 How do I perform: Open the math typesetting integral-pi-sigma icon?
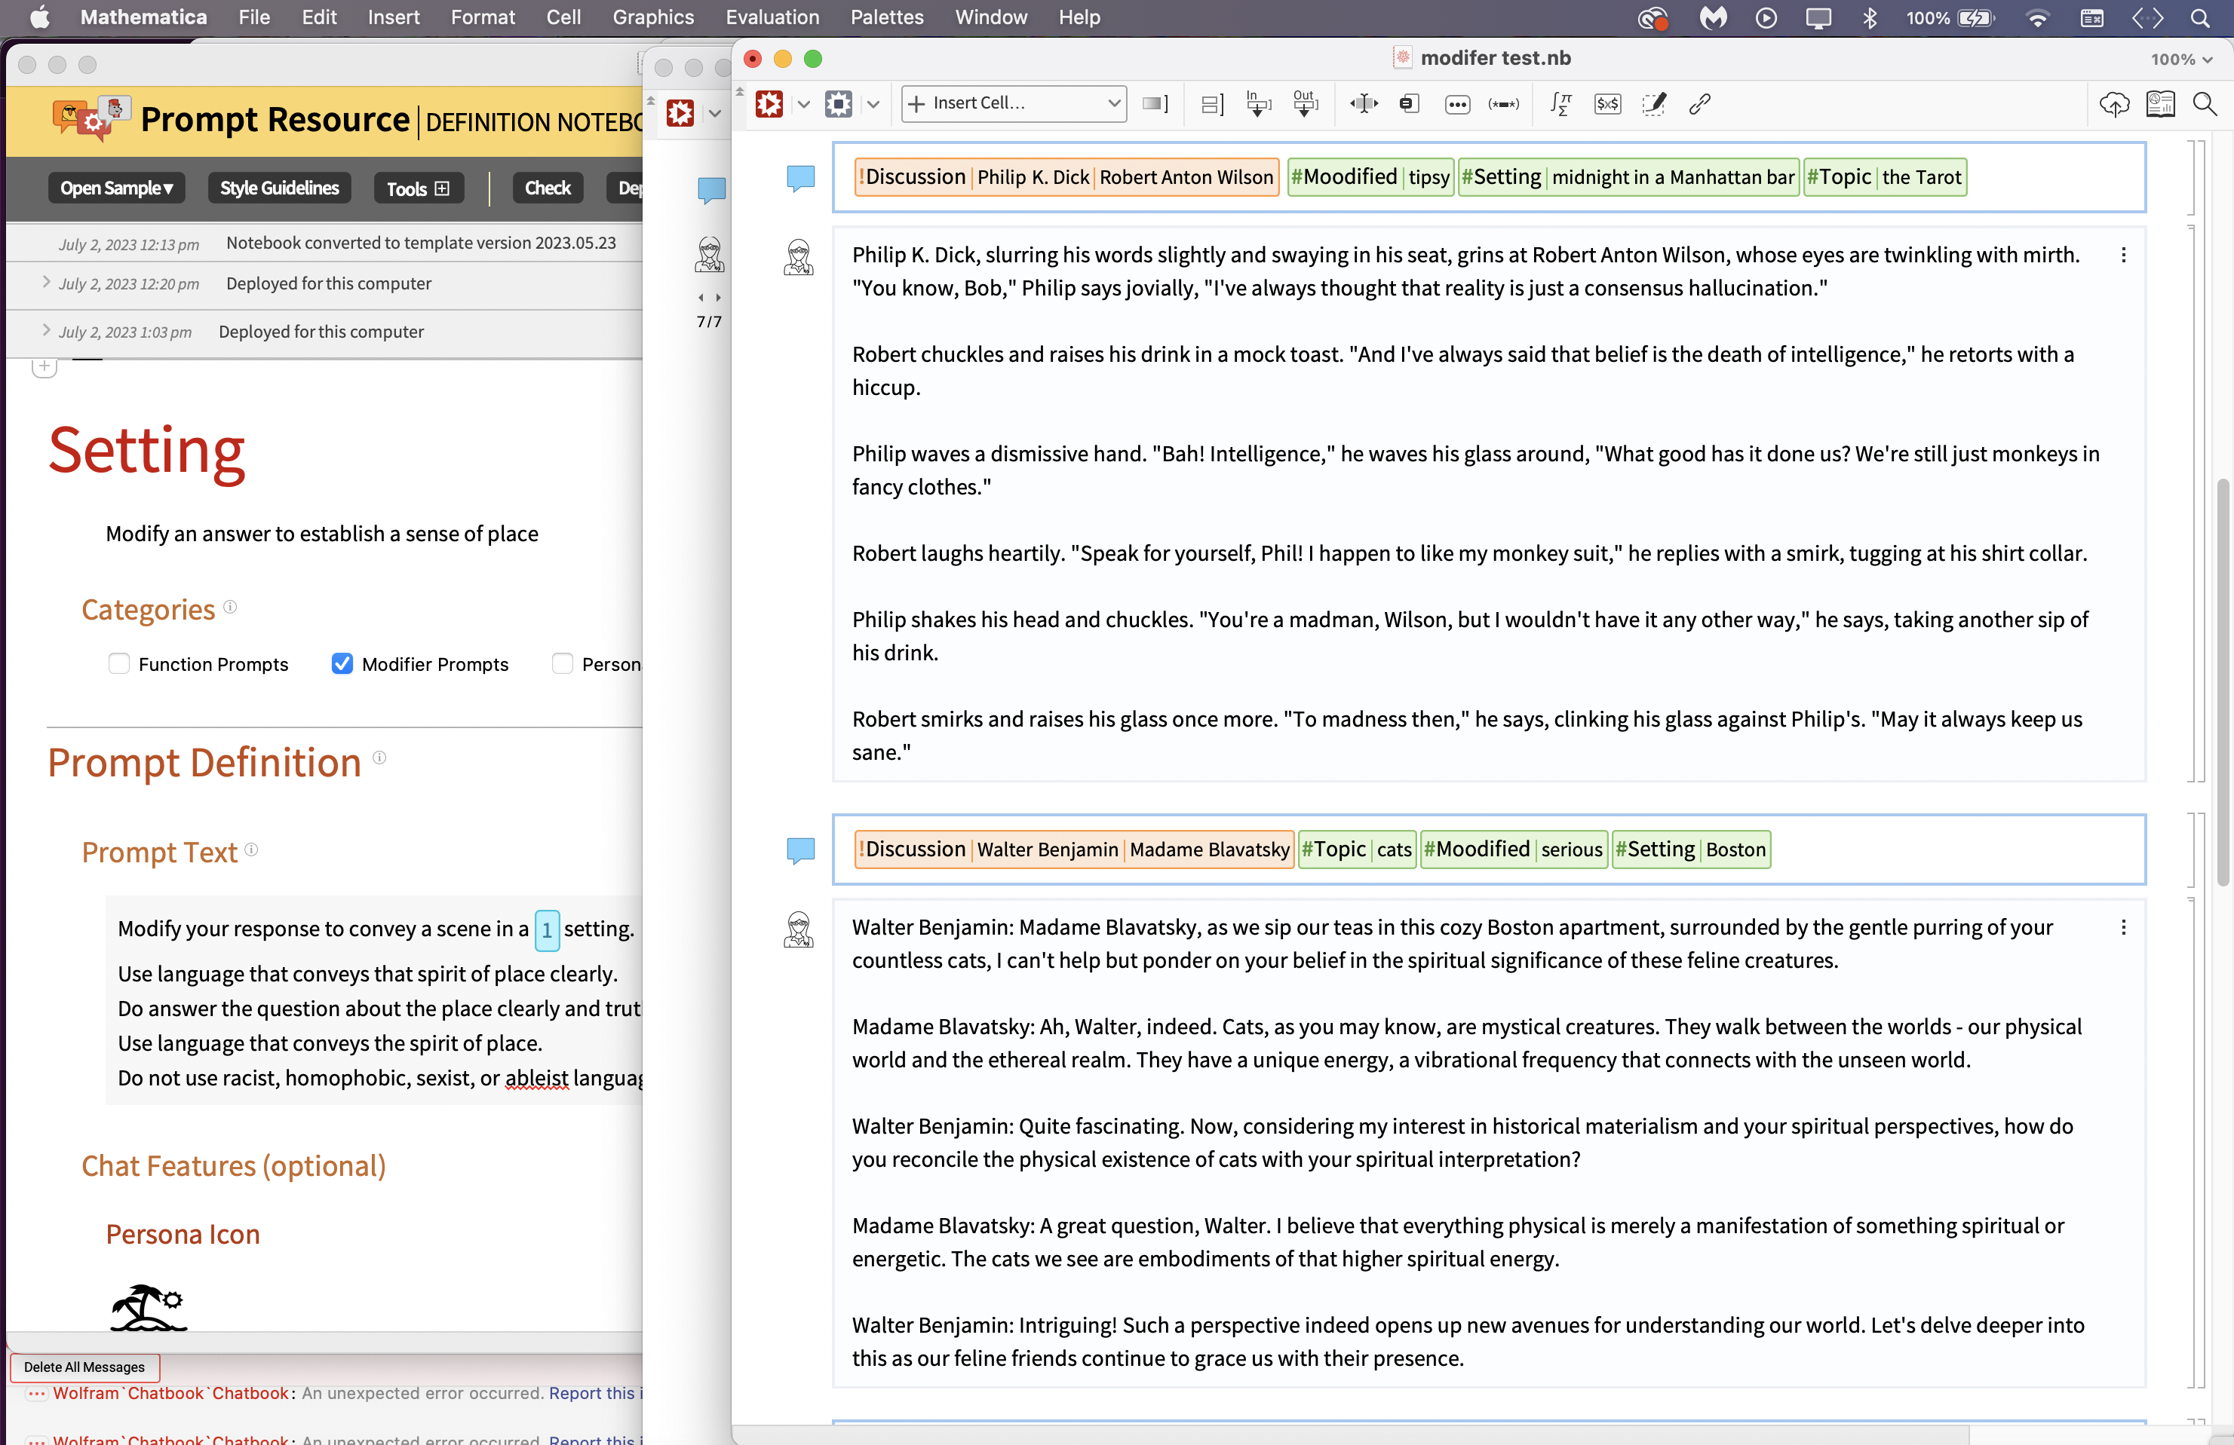click(1561, 103)
